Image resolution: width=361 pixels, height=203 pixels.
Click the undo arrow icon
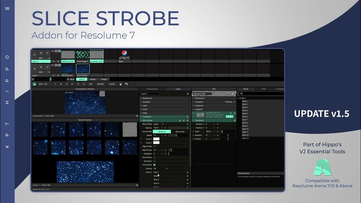point(126,84)
